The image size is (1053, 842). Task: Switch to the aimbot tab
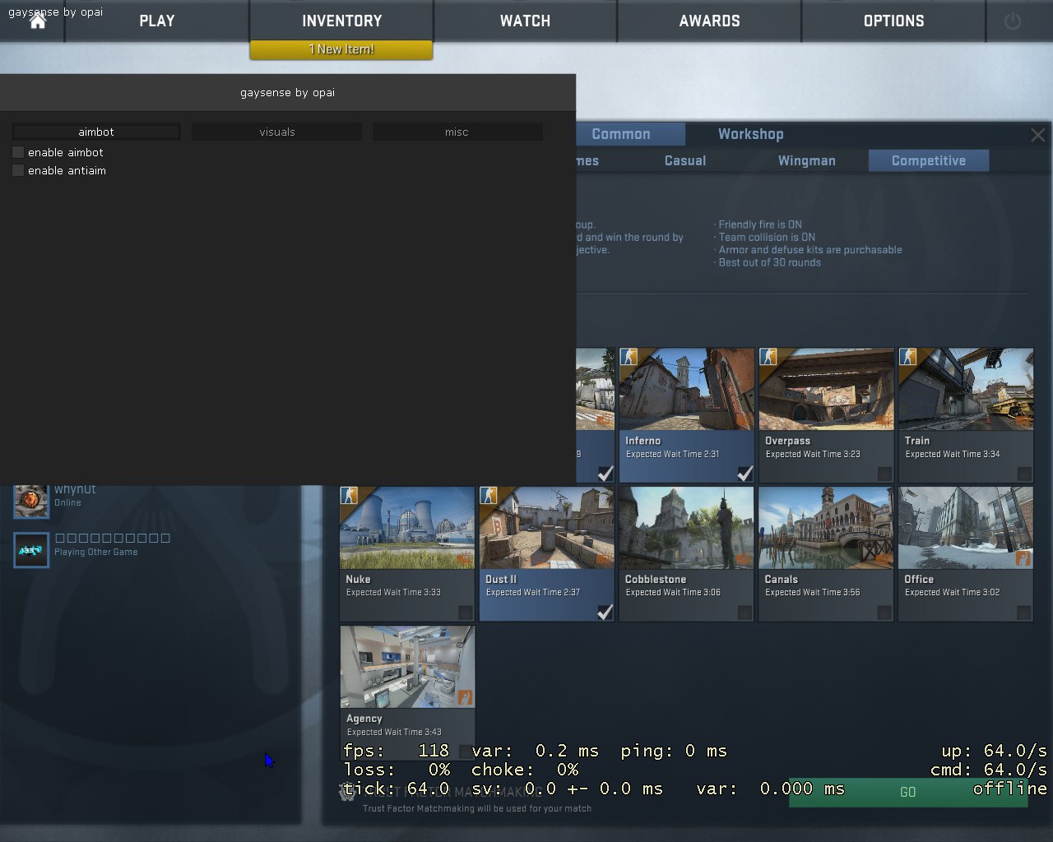pyautogui.click(x=96, y=132)
